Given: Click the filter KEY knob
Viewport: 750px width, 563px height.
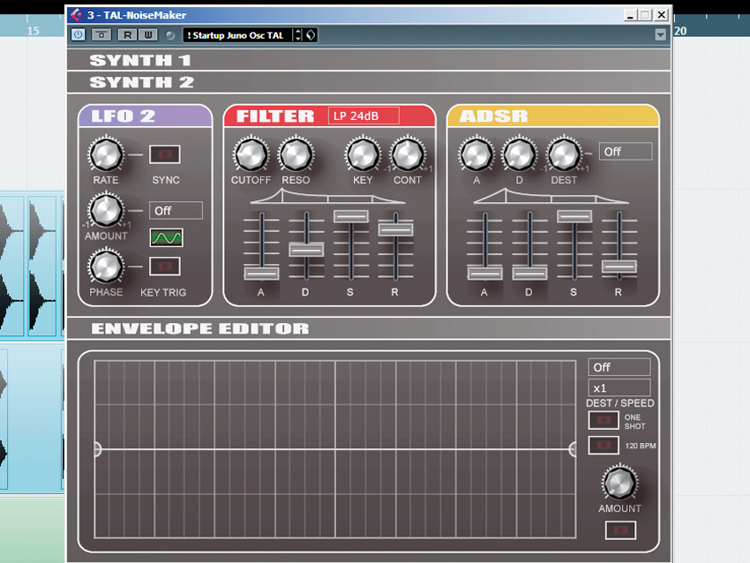Looking at the screenshot, I should 363,154.
